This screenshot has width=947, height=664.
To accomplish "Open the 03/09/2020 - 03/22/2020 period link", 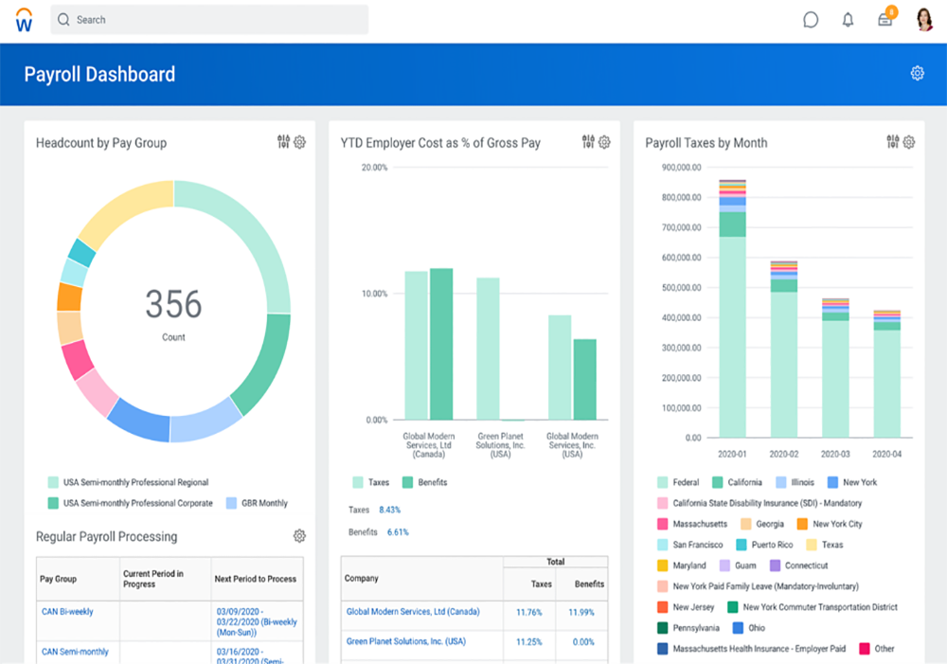I will pos(257,621).
